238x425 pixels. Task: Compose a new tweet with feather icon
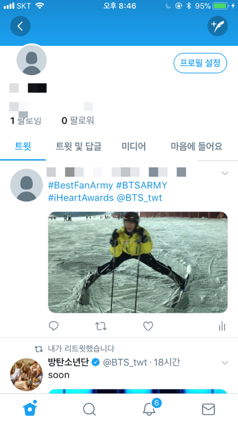click(218, 26)
